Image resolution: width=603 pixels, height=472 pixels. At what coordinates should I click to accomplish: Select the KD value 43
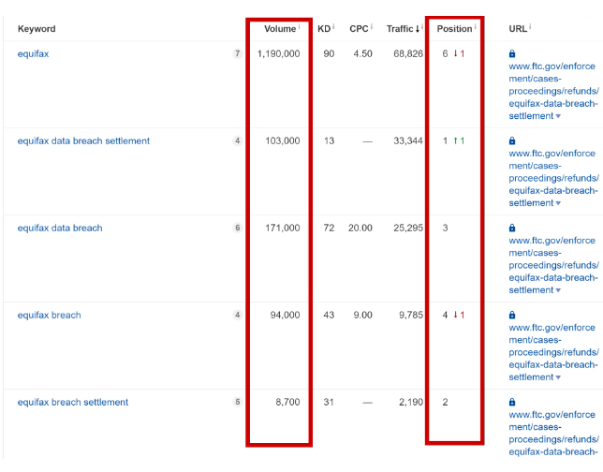click(x=329, y=315)
